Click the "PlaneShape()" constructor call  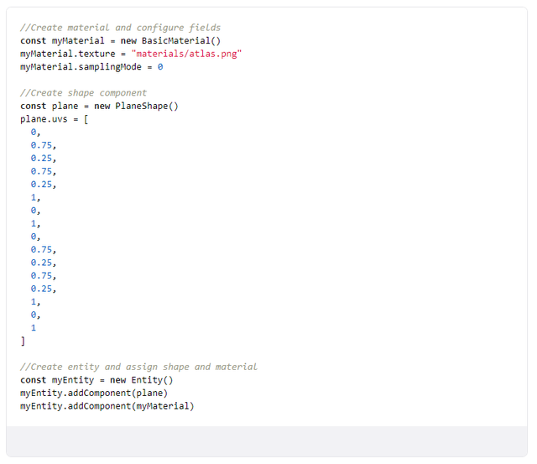pos(147,107)
